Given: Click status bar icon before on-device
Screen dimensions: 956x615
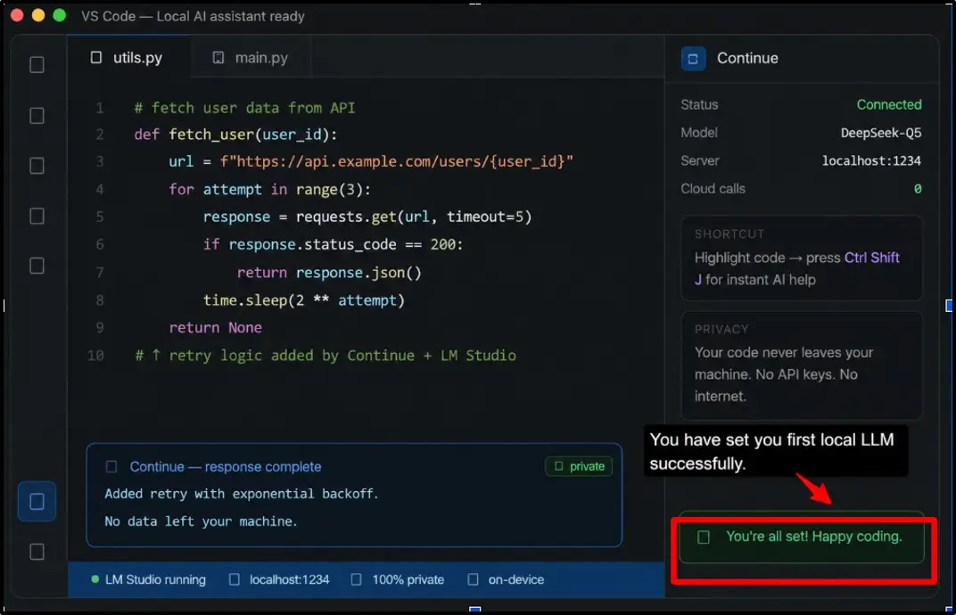Looking at the screenshot, I should click(474, 579).
